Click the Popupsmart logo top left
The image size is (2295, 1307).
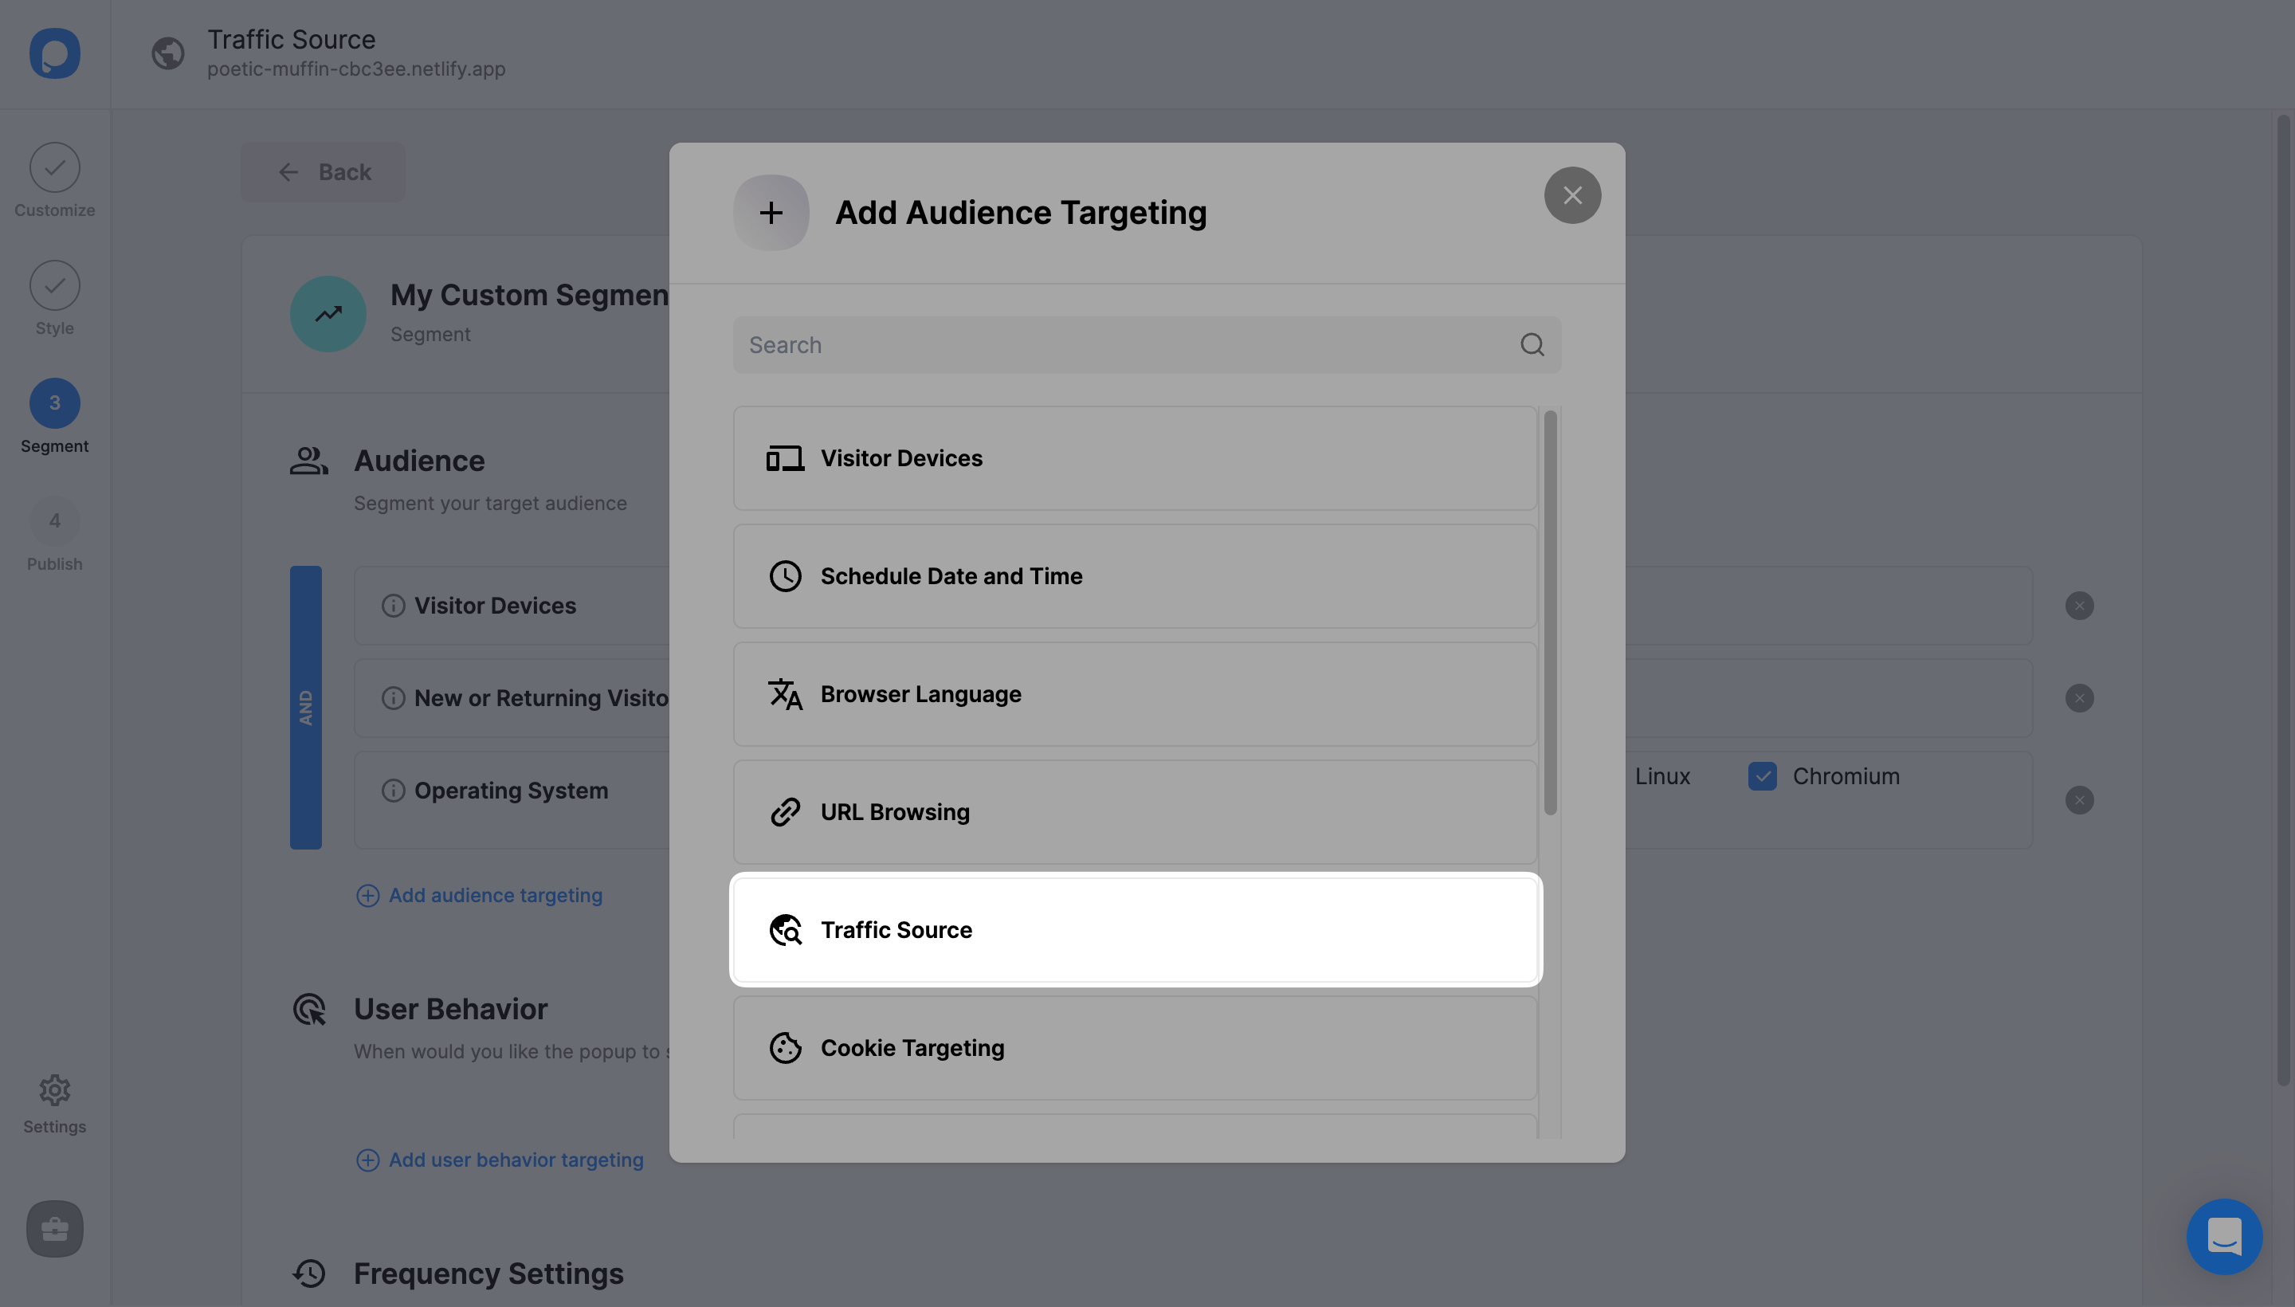point(55,54)
